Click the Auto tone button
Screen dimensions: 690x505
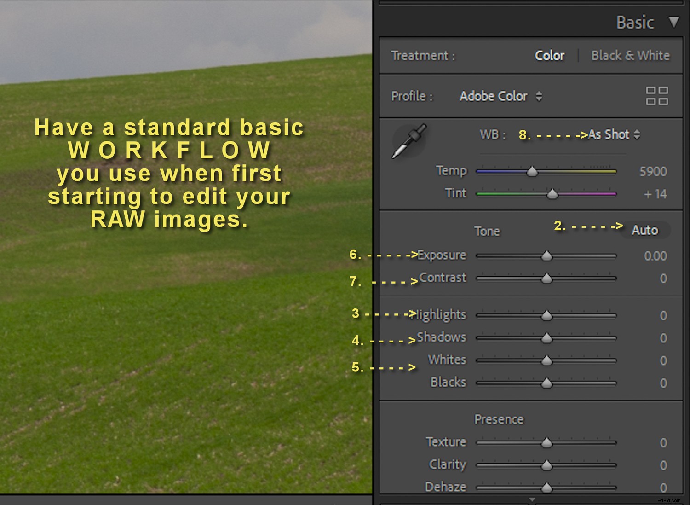coord(644,230)
